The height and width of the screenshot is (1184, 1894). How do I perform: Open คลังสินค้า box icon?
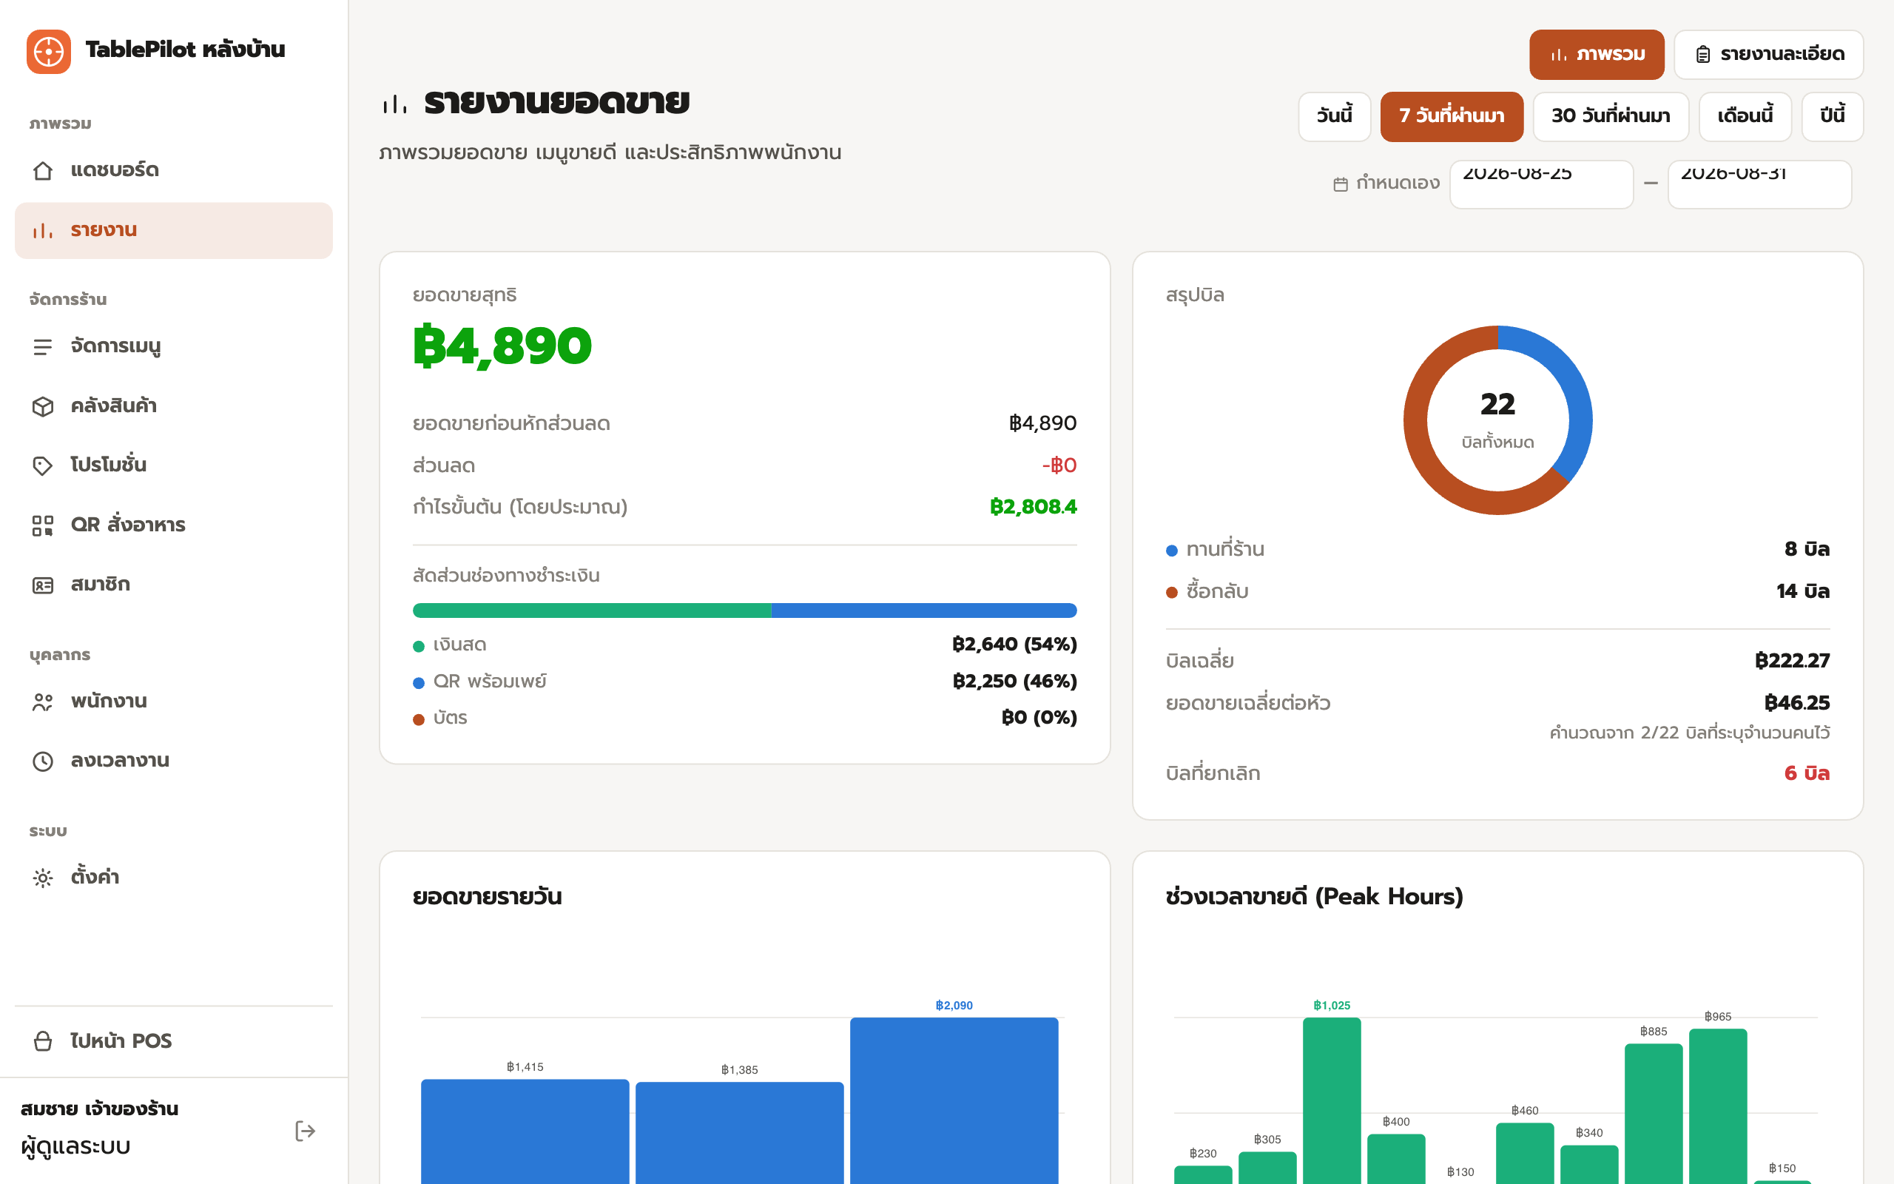pos(43,406)
